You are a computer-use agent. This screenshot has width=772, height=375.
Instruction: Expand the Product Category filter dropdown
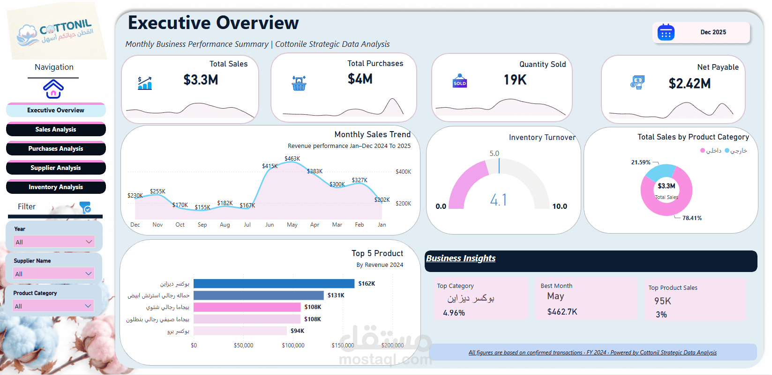pyautogui.click(x=53, y=306)
